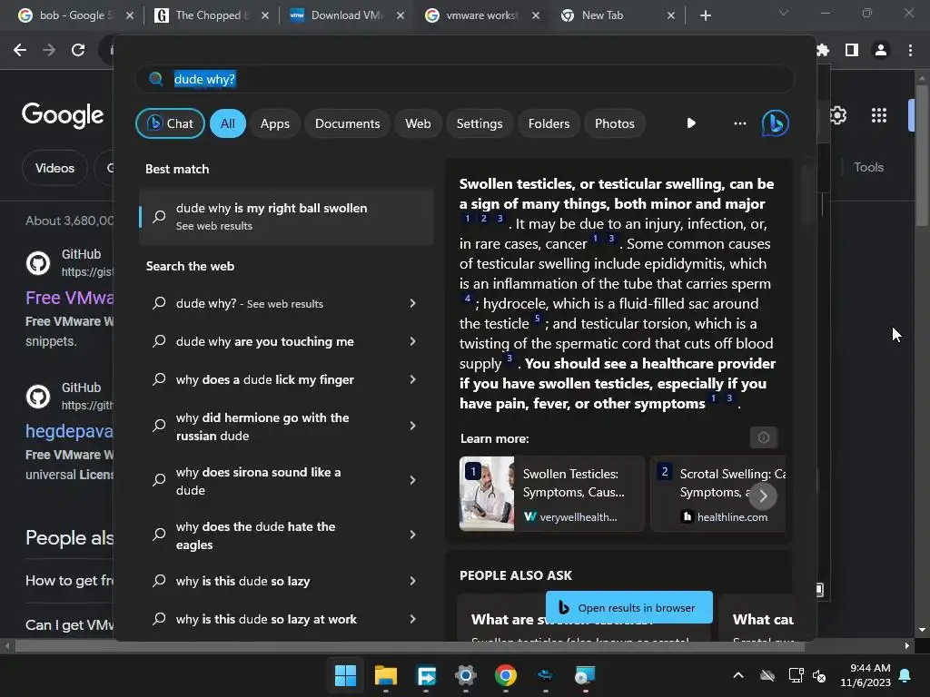Open Chrome extensions puzzle icon
This screenshot has width=930, height=697.
[823, 50]
